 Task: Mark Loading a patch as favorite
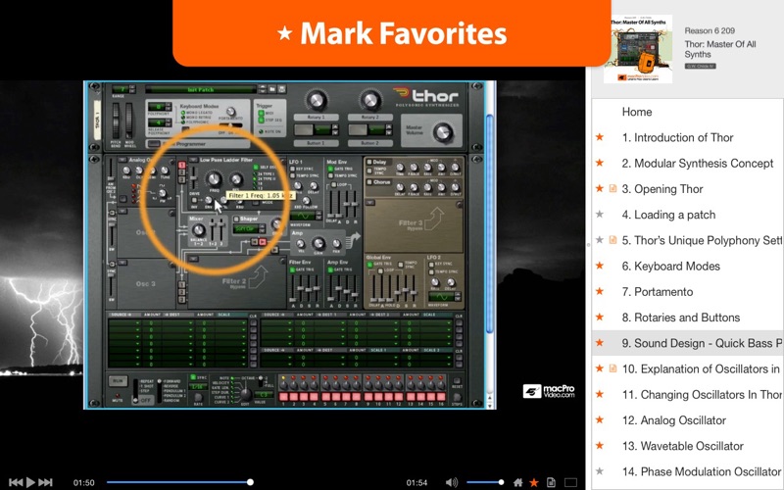600,215
